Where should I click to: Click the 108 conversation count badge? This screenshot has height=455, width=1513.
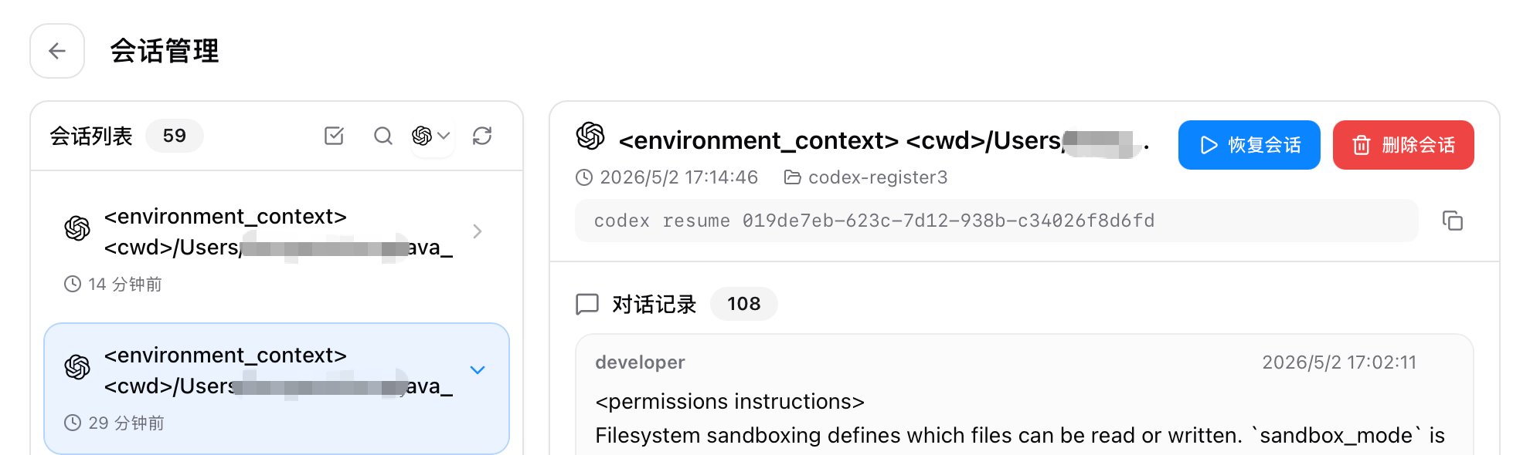[x=743, y=304]
